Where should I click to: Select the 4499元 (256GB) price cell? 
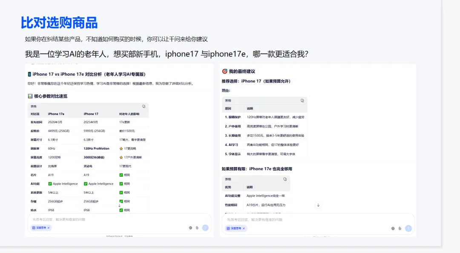[x=59, y=131]
